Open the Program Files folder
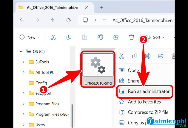Viewport: 188px width, 128px height. (x=44, y=104)
